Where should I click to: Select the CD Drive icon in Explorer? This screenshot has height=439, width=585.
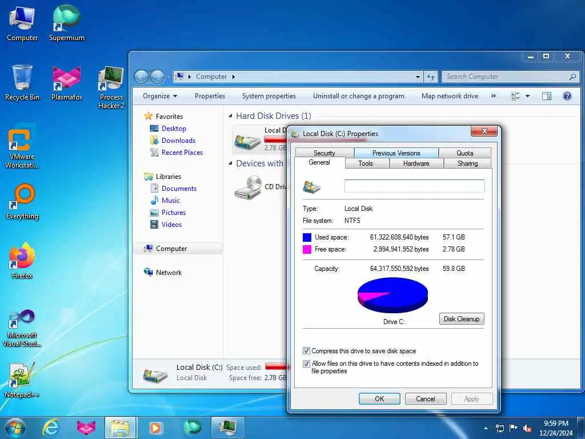(x=248, y=187)
